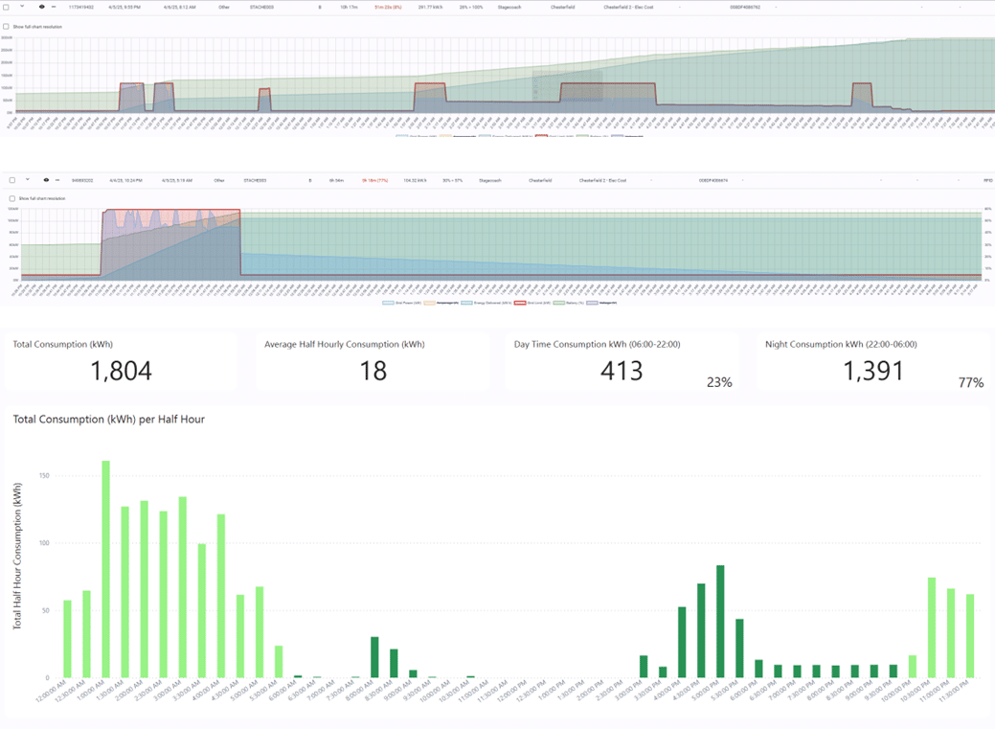Click the Grid Power legend icon in the second chart
The image size is (995, 729).
388,302
